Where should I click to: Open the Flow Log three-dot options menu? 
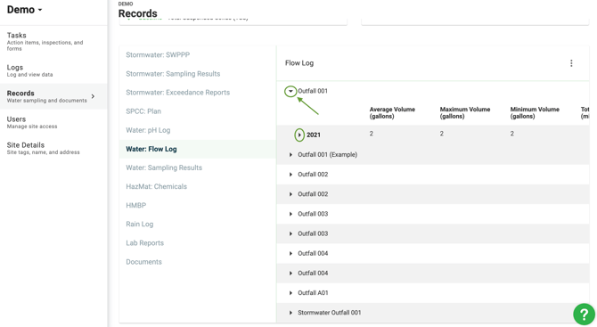[571, 63]
